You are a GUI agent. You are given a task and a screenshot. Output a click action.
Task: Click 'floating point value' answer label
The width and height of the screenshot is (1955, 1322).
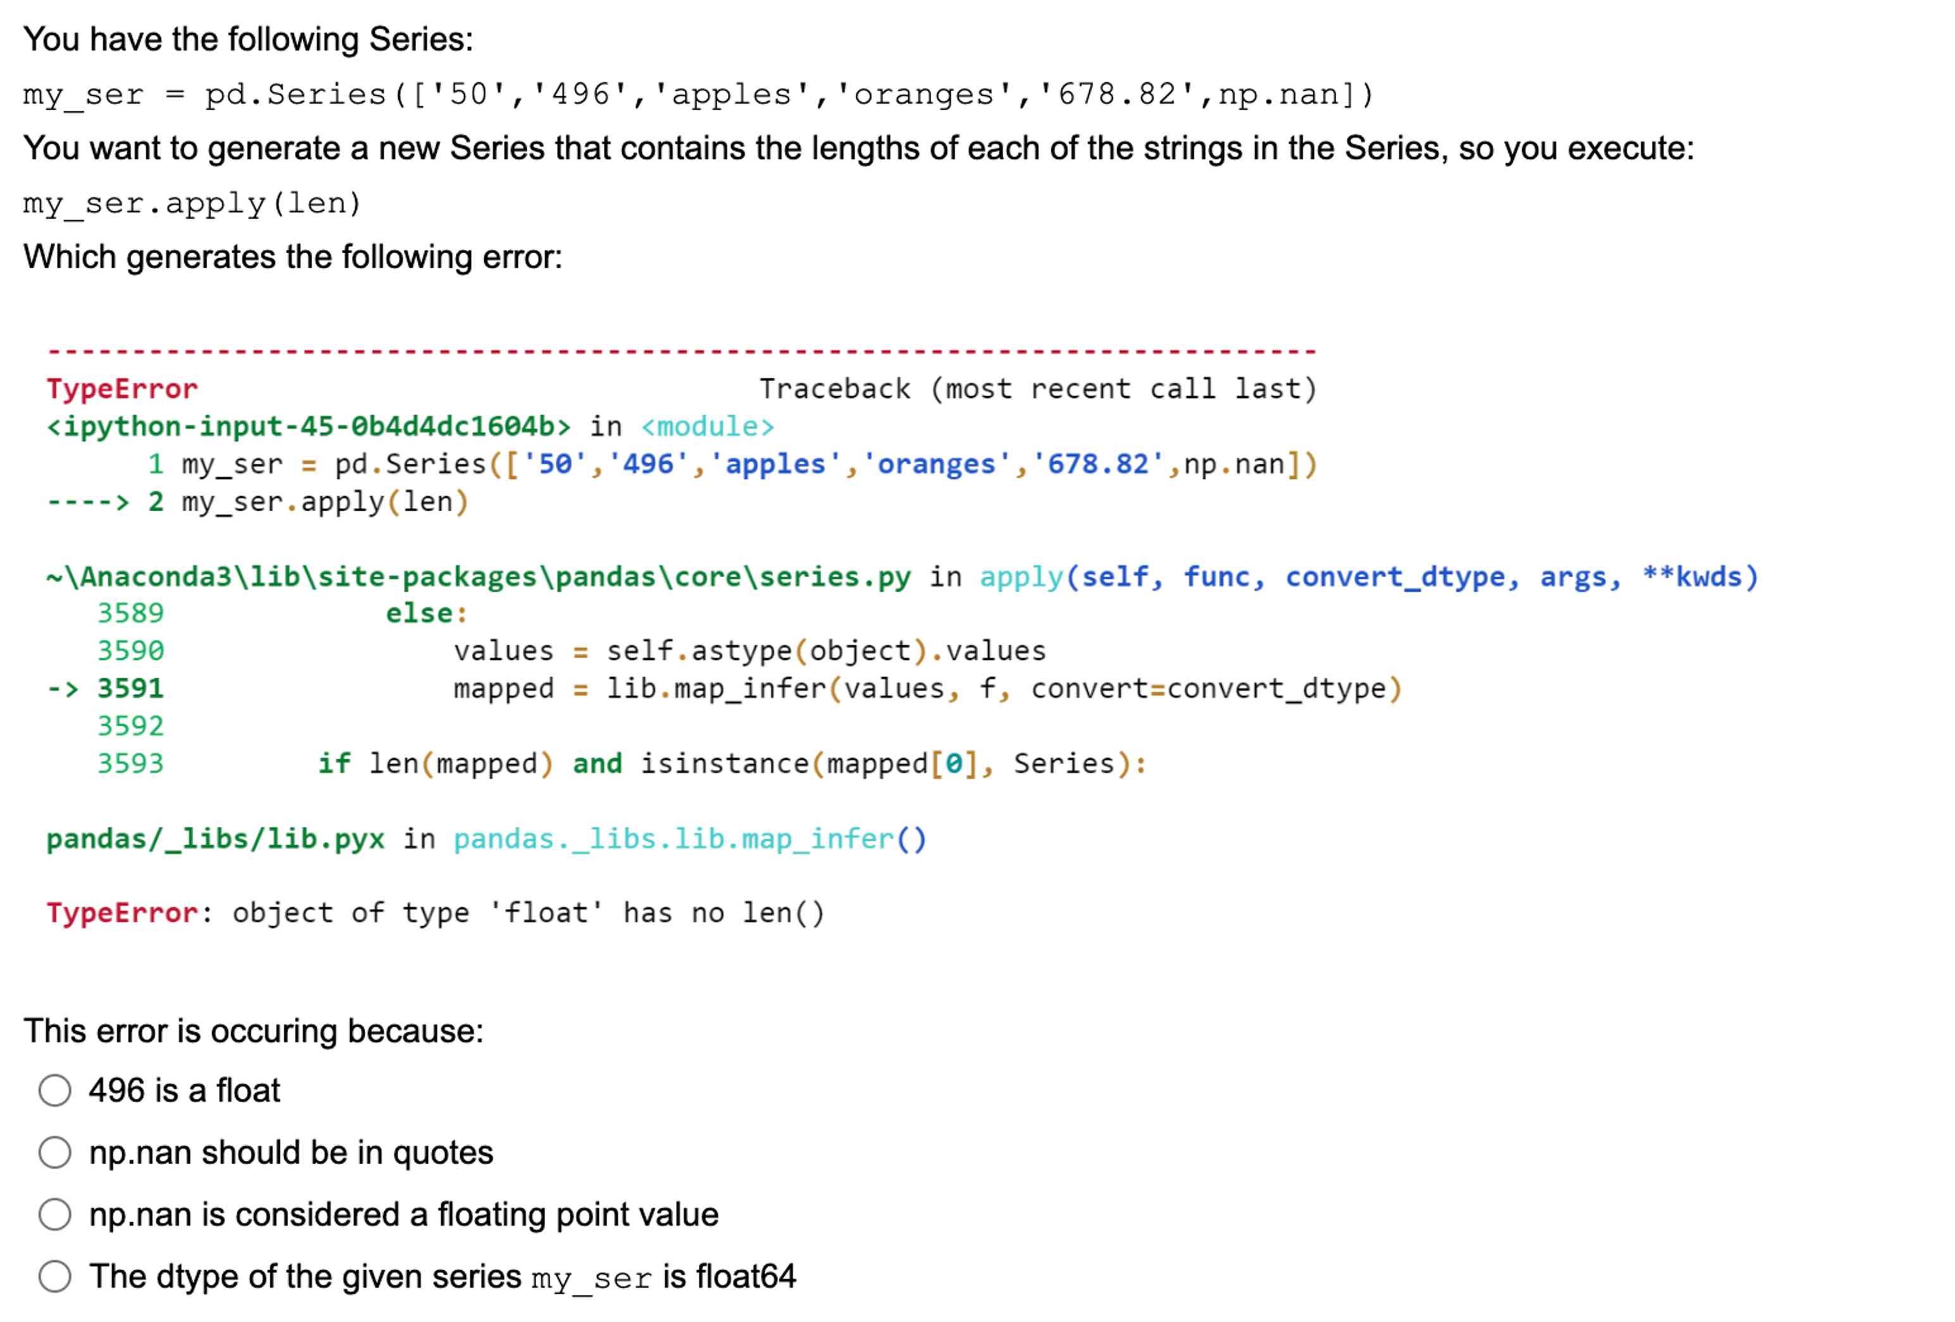(404, 1214)
